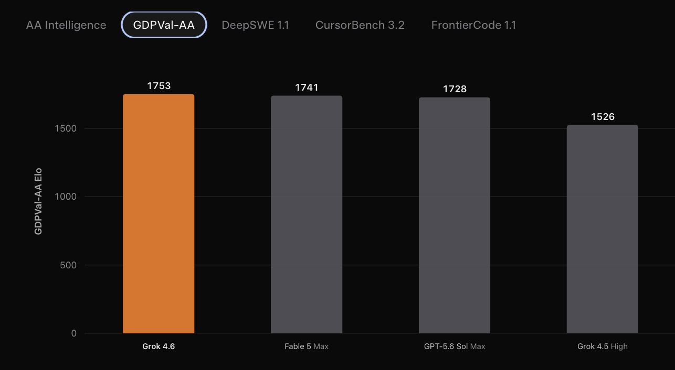
Task: Click the 1500 y-axis tick label
Action: click(x=66, y=128)
